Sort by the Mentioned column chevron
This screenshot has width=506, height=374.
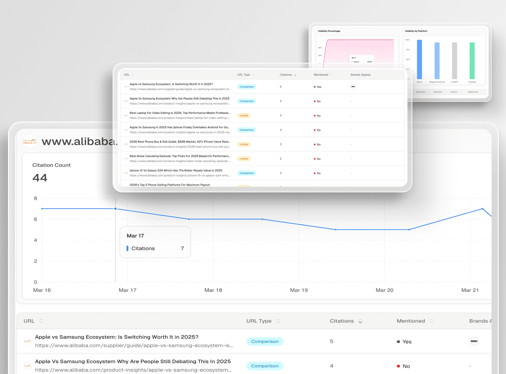[431, 321]
